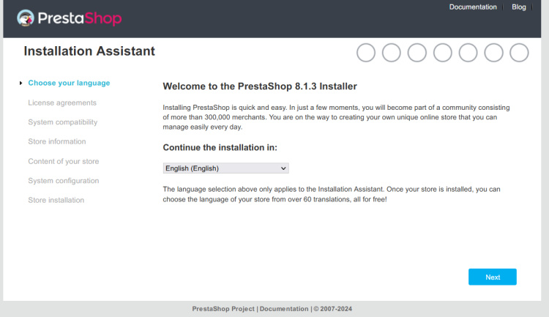Click the fourth step progress circle
This screenshot has height=317, width=549.
click(443, 53)
